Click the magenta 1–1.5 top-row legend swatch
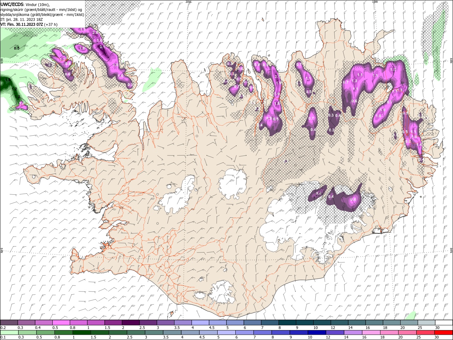Viewport: 453px width, 340px height. [x=96, y=323]
